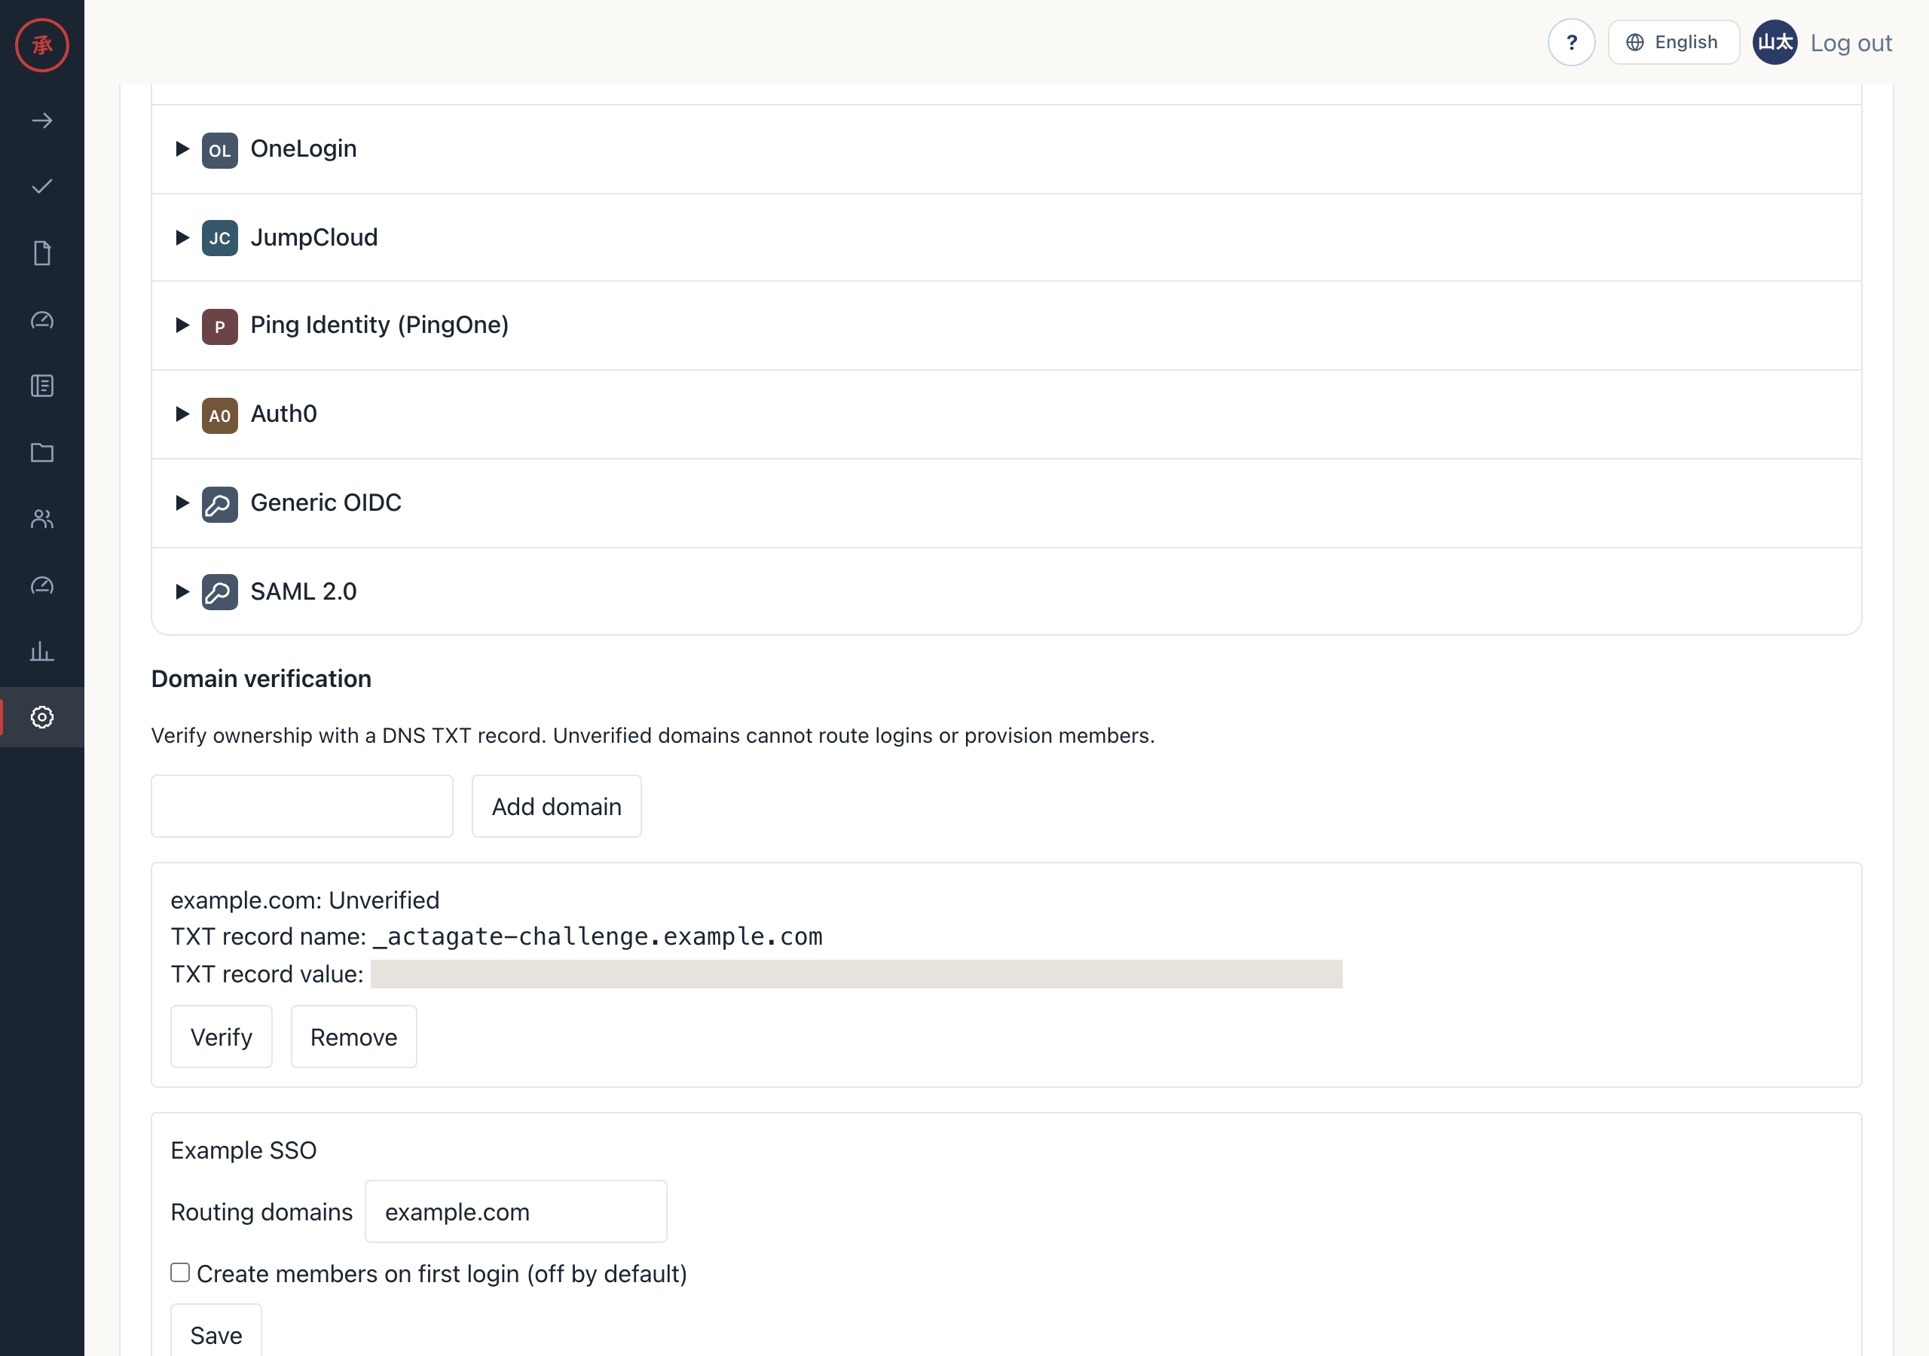
Task: Click the Domain verification heading
Action: 261,679
